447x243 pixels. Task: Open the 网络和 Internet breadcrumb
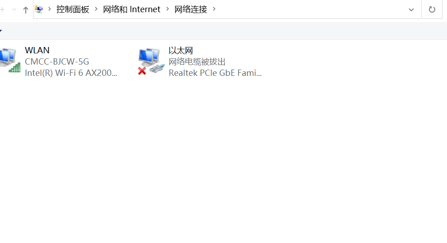[132, 9]
